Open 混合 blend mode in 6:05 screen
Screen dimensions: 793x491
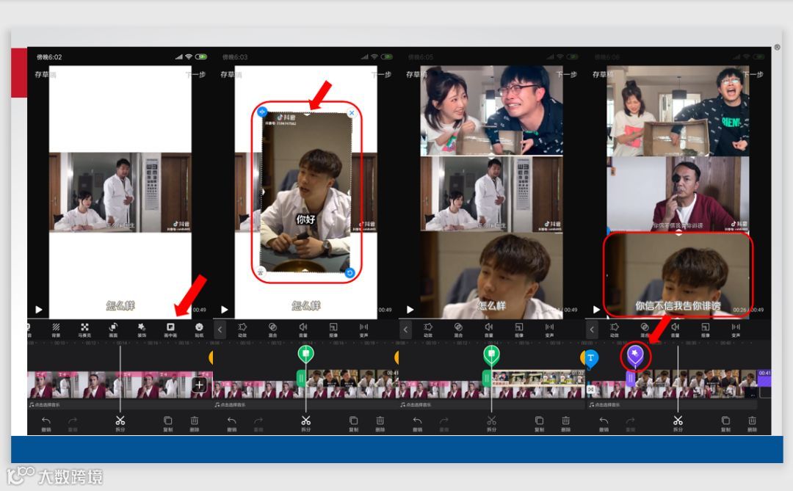(458, 330)
